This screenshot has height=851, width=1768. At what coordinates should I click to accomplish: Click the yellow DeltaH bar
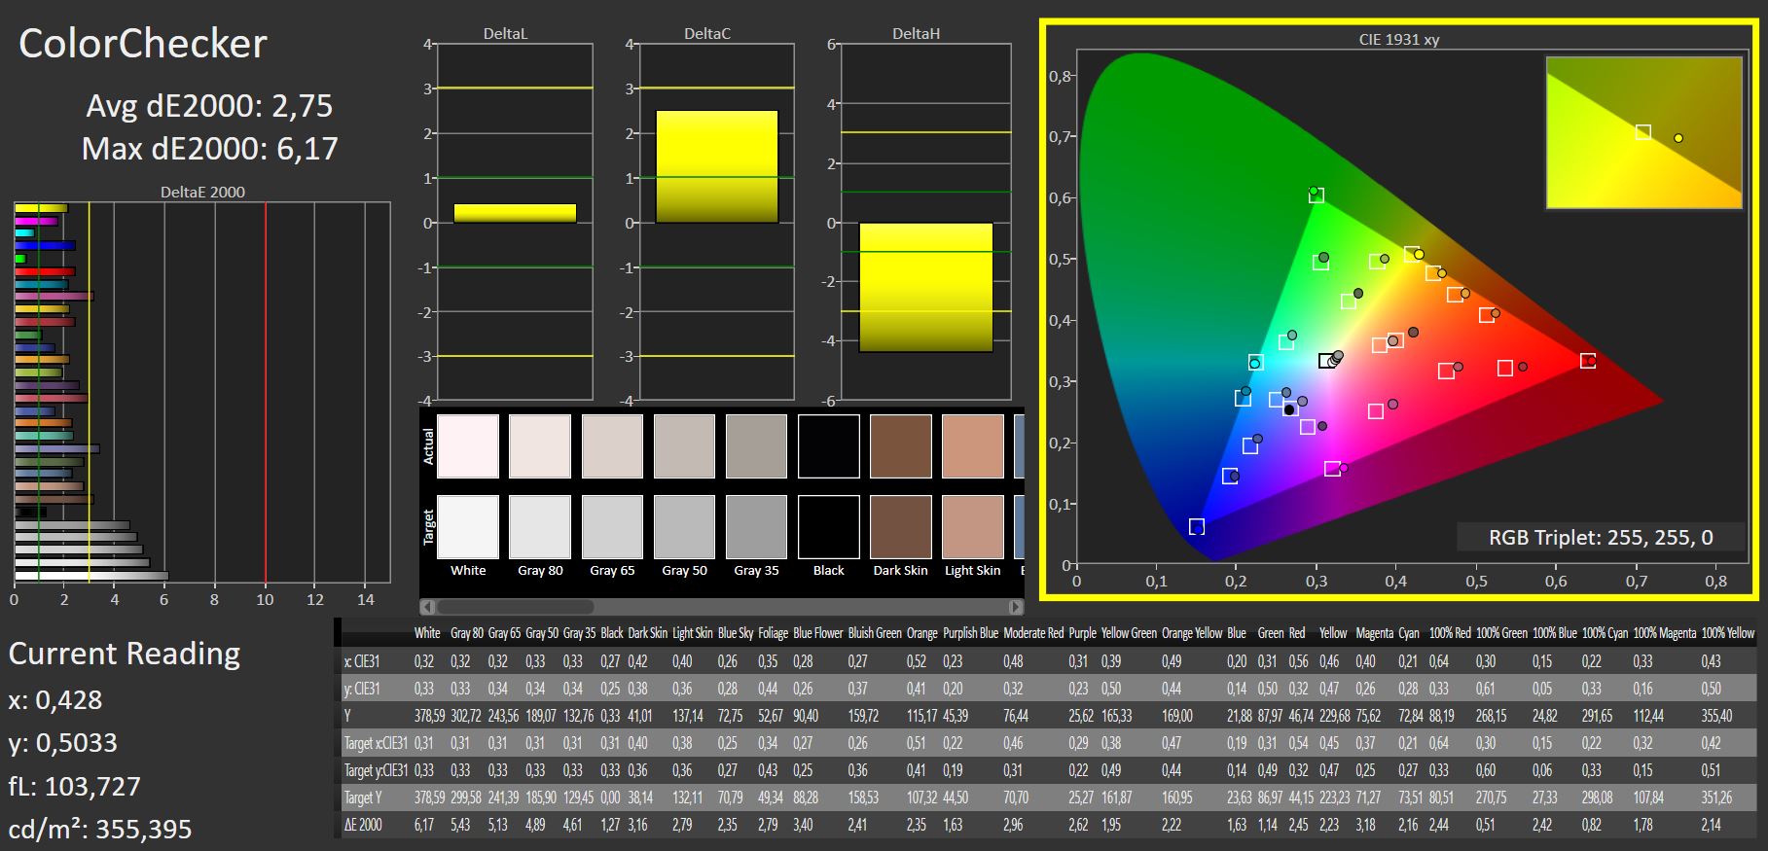(926, 288)
